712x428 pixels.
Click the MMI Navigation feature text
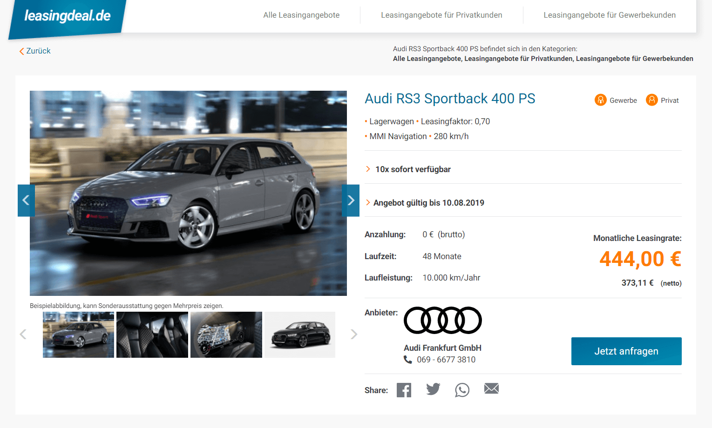(398, 136)
